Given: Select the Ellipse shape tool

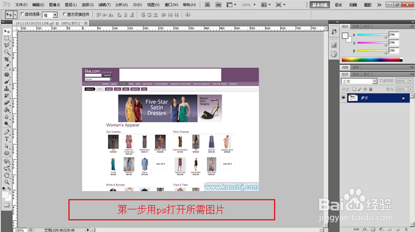Looking at the screenshot, I should pos(7,153).
